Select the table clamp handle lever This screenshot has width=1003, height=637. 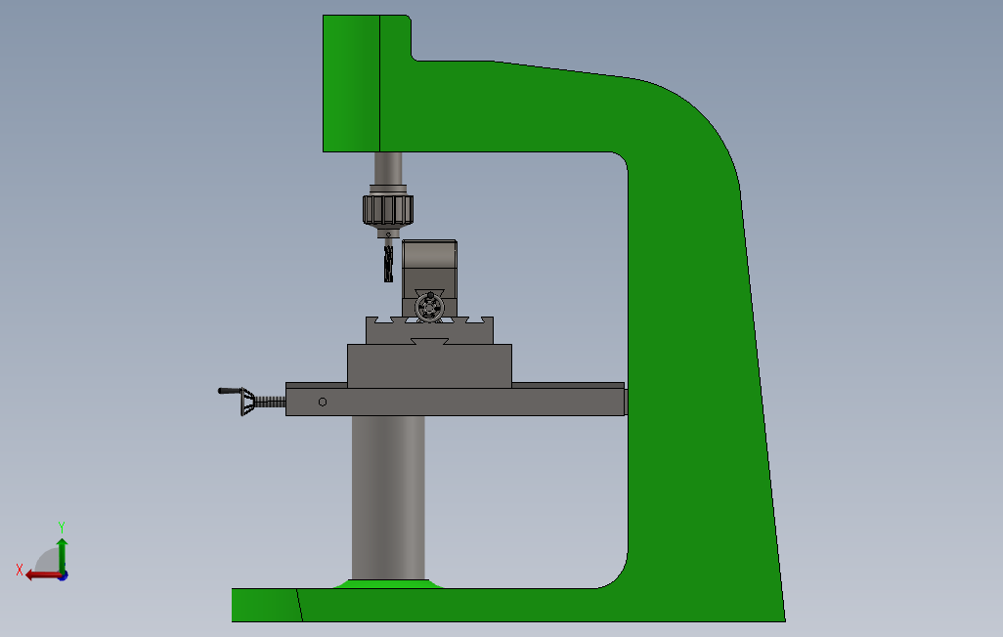tap(230, 391)
